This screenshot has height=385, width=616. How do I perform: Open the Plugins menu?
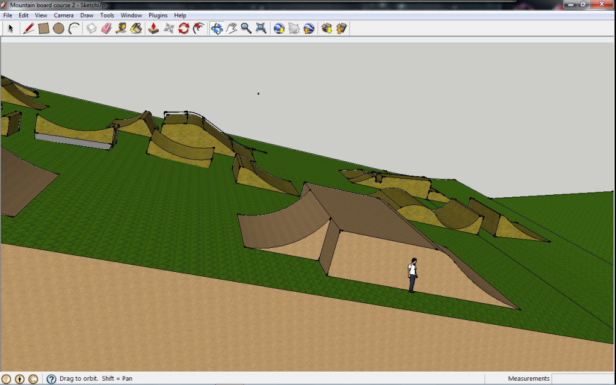pyautogui.click(x=158, y=15)
